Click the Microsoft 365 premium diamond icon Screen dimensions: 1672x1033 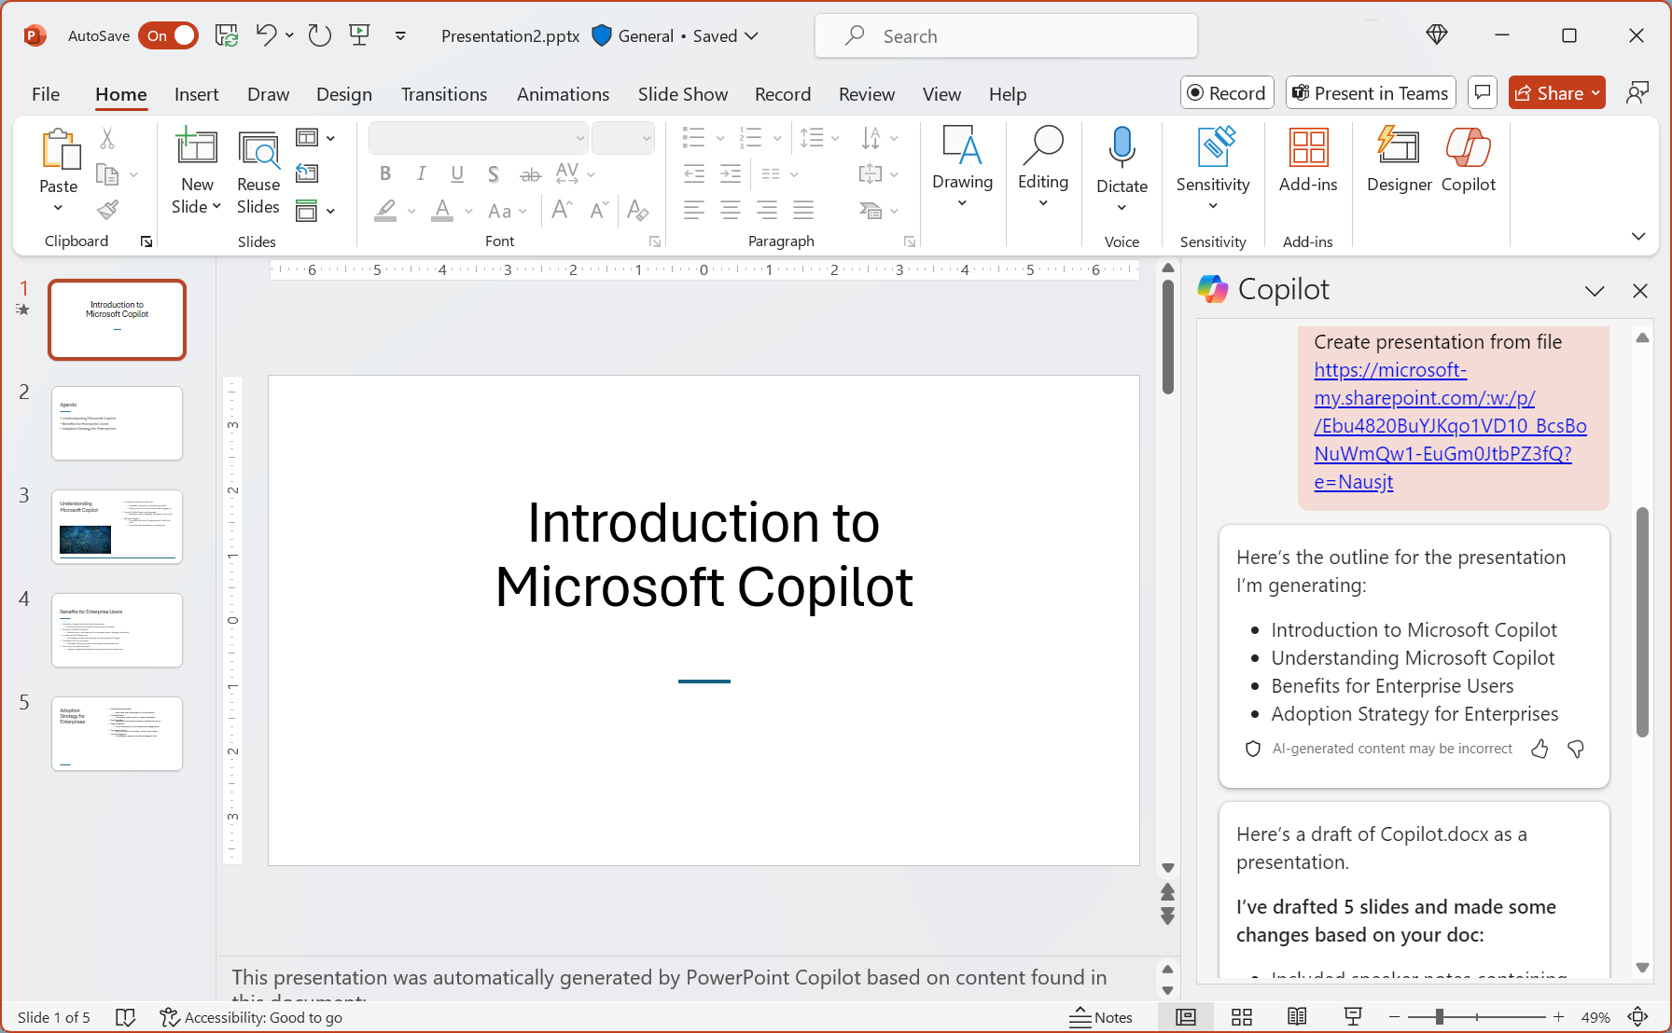(1437, 35)
